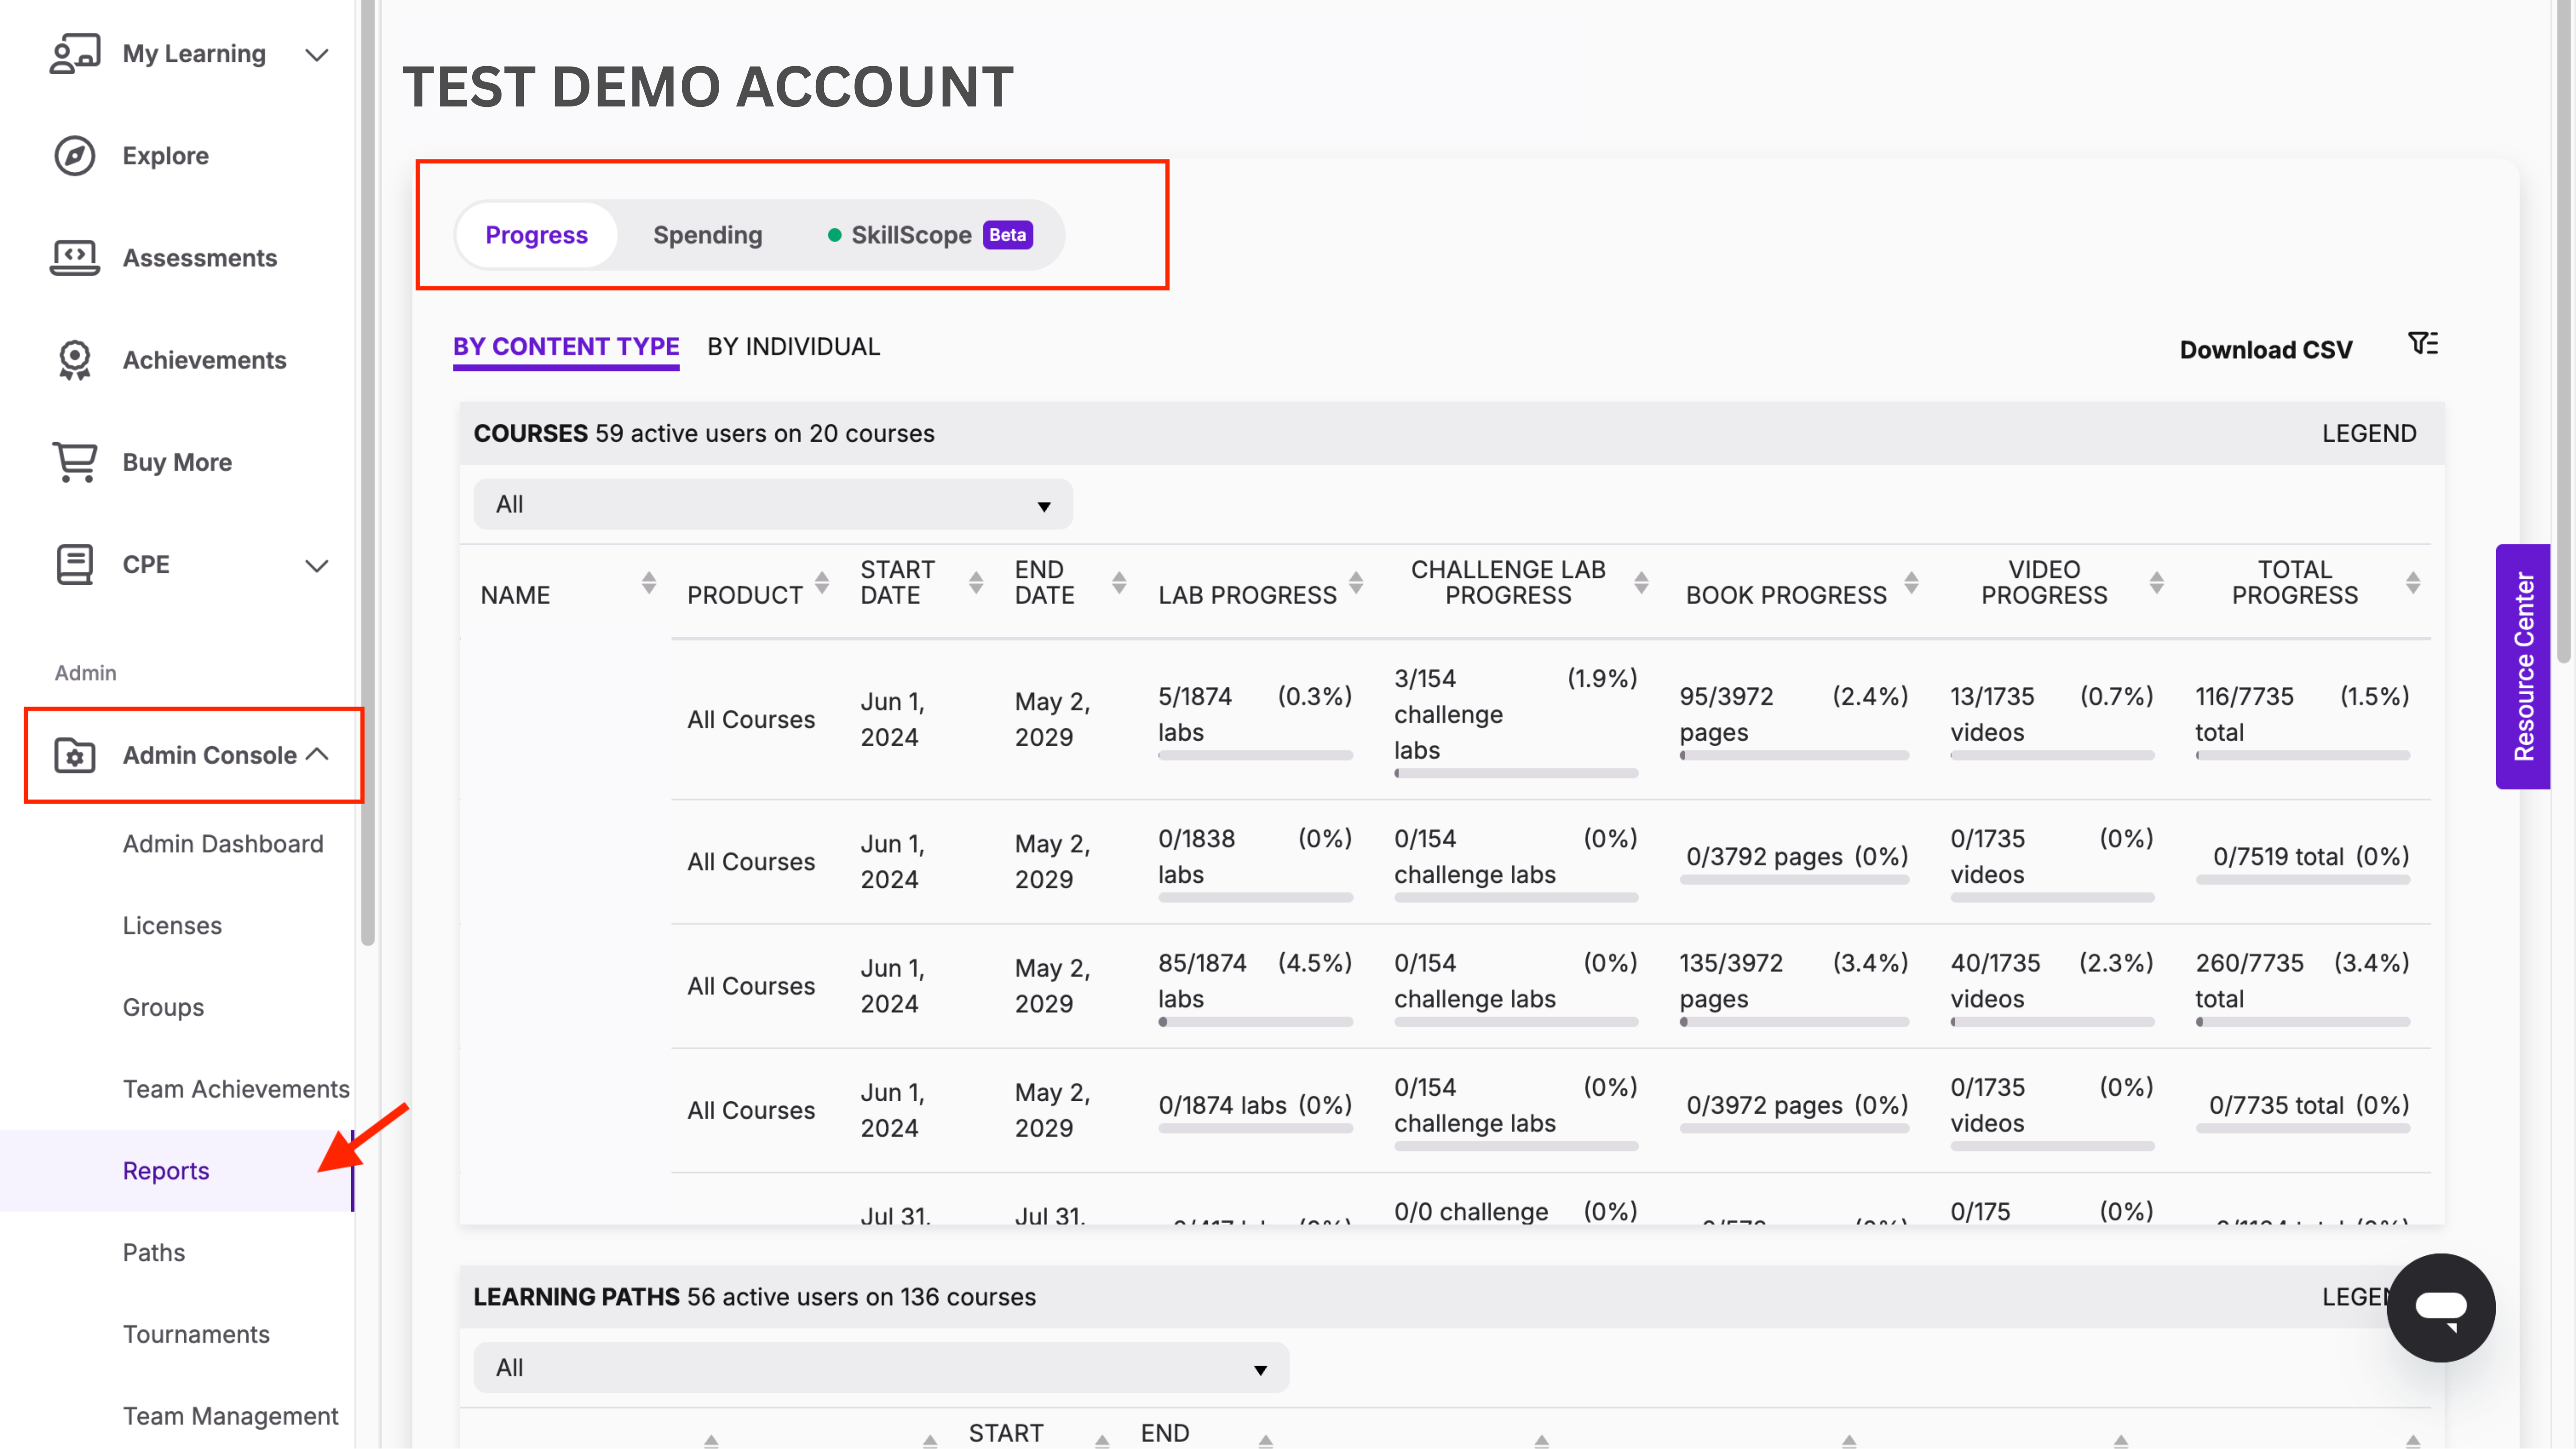Expand the My Learning chevron

(317, 55)
